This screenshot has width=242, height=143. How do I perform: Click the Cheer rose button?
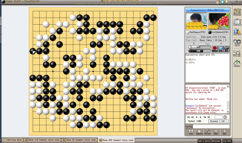point(214,49)
